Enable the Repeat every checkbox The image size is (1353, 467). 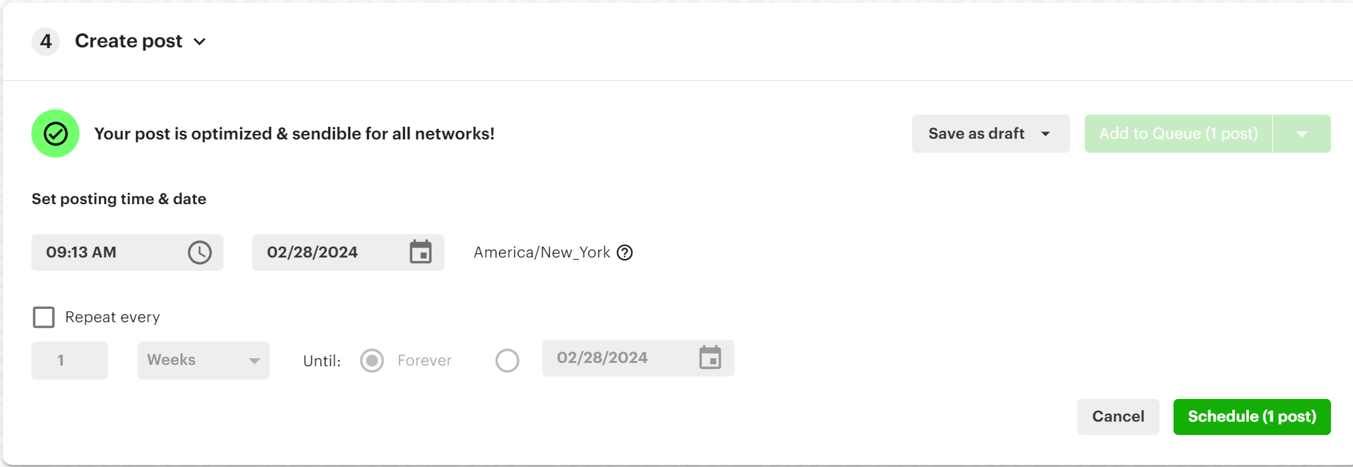[43, 317]
